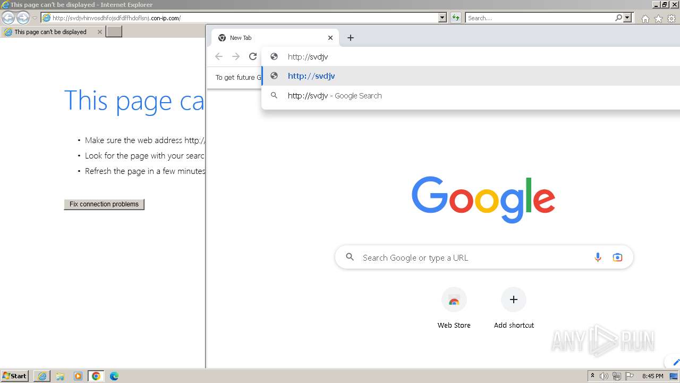The height and width of the screenshot is (383, 680).
Task: Click Internet Explorer back button
Action: click(x=8, y=18)
